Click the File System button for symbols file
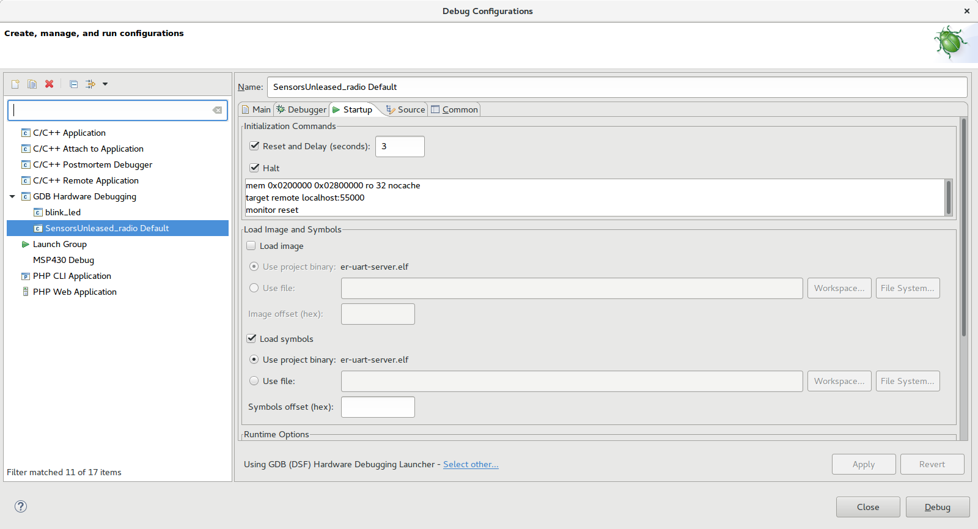978x529 pixels. click(x=908, y=381)
